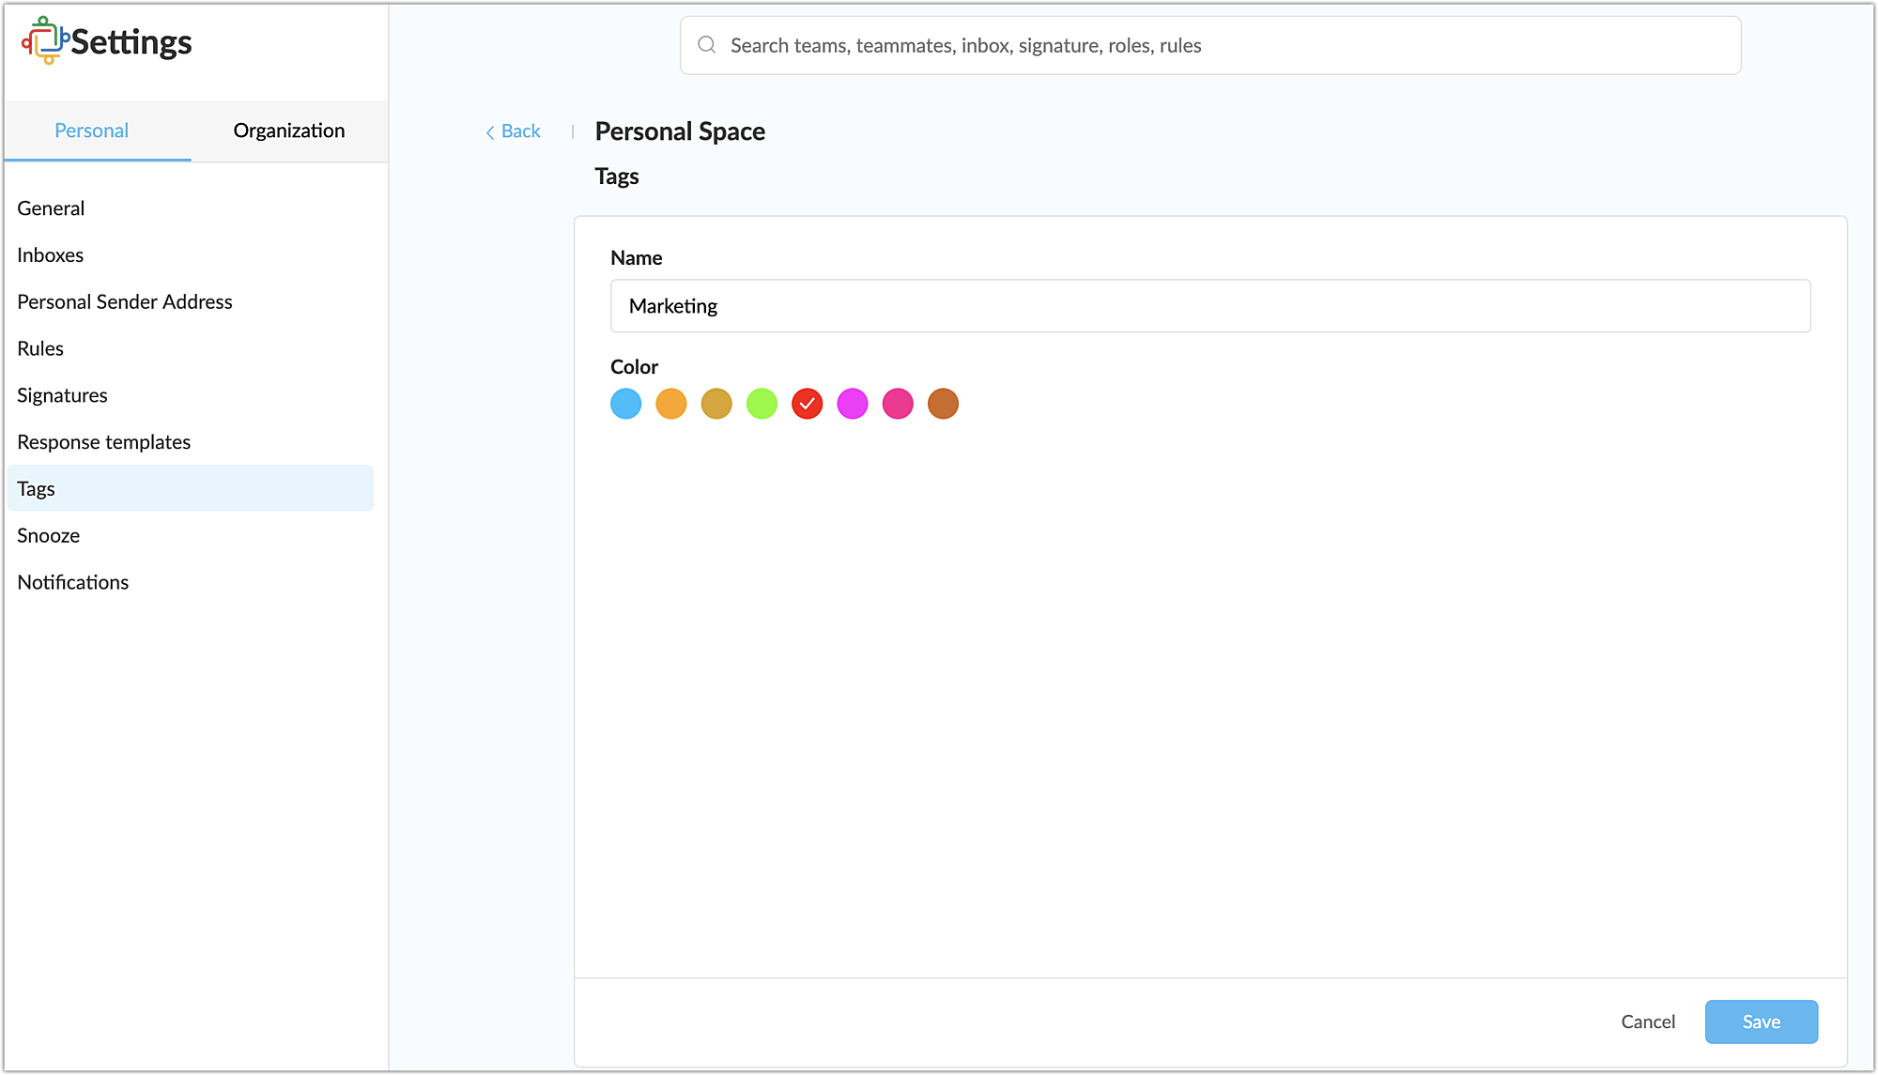Select the lime green color swatch
This screenshot has height=1075, width=1878.
point(762,404)
